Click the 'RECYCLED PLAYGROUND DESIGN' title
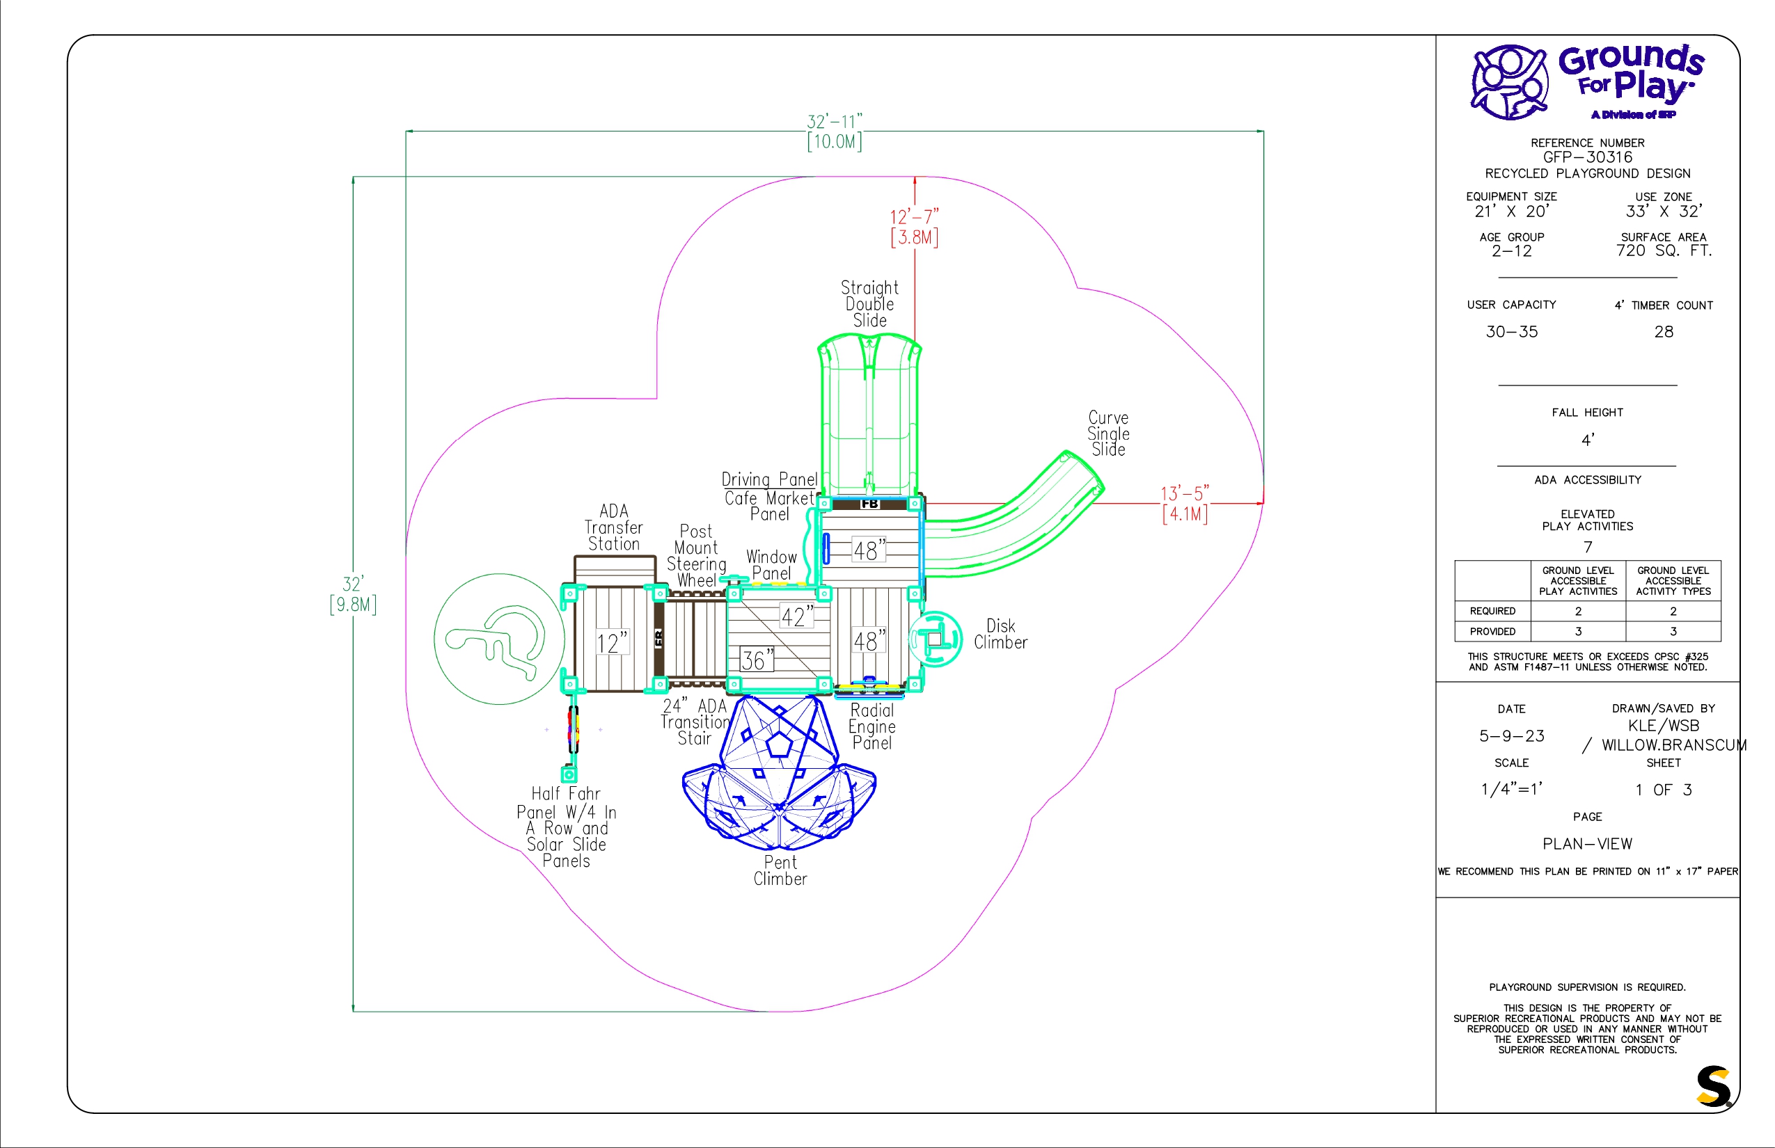The height and width of the screenshot is (1148, 1775). pyautogui.click(x=1587, y=174)
